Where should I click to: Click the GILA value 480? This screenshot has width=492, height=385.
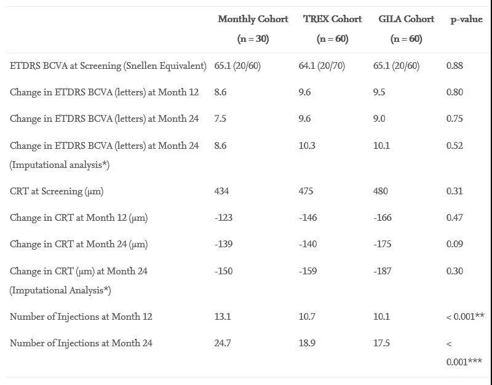pyautogui.click(x=380, y=191)
